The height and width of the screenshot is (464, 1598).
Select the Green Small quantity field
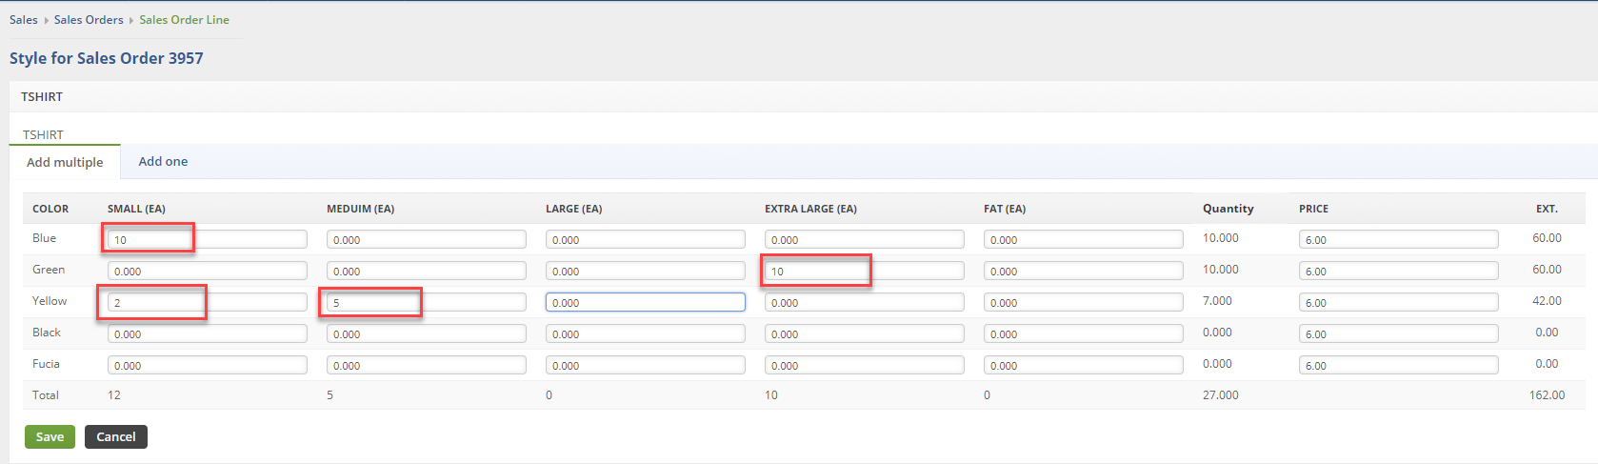coord(208,271)
